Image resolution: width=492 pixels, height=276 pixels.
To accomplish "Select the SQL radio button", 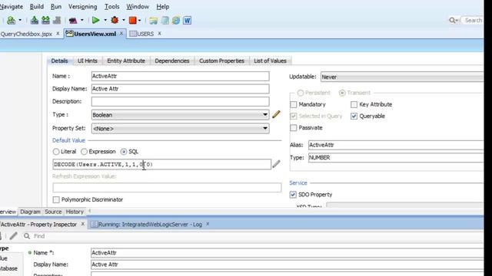I will tap(124, 152).
